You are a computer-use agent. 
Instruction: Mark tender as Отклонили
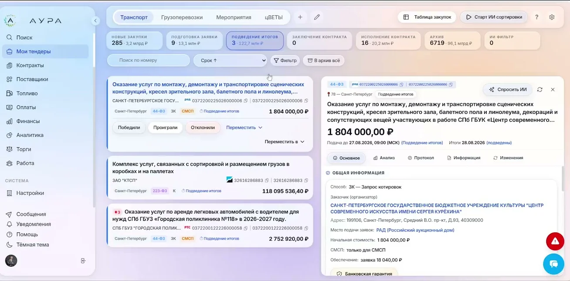(x=203, y=127)
